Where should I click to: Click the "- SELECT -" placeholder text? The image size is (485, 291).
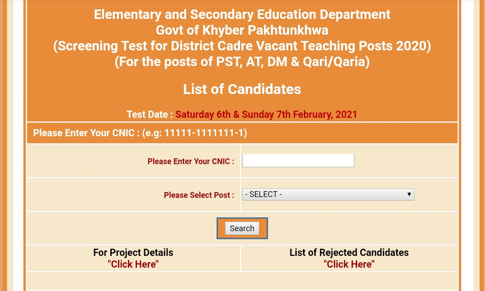[263, 195]
